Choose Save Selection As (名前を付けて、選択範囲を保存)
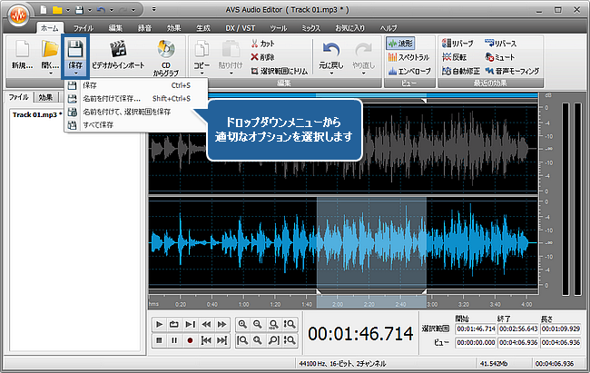Viewport: 590px width, 373px height. [136, 112]
